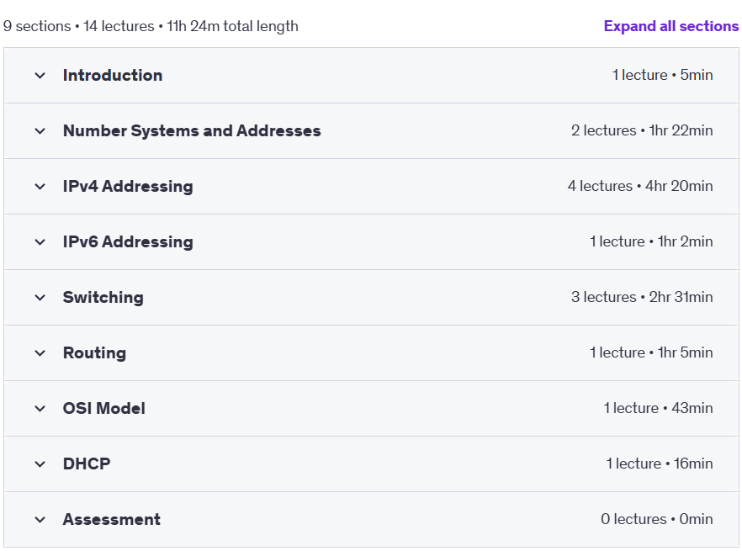Image resolution: width=742 pixels, height=551 pixels.
Task: Expand the Number Systems and Addresses chevron
Action: click(40, 130)
